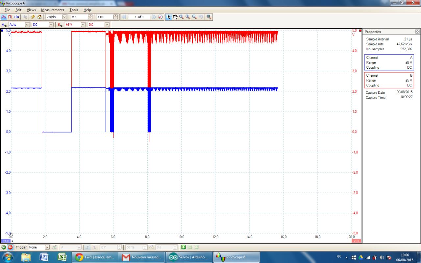Select the zoom-out tool
The image size is (421, 263).
(194, 17)
